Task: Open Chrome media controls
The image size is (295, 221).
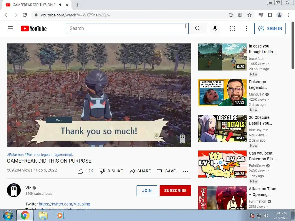Action: 261,15
